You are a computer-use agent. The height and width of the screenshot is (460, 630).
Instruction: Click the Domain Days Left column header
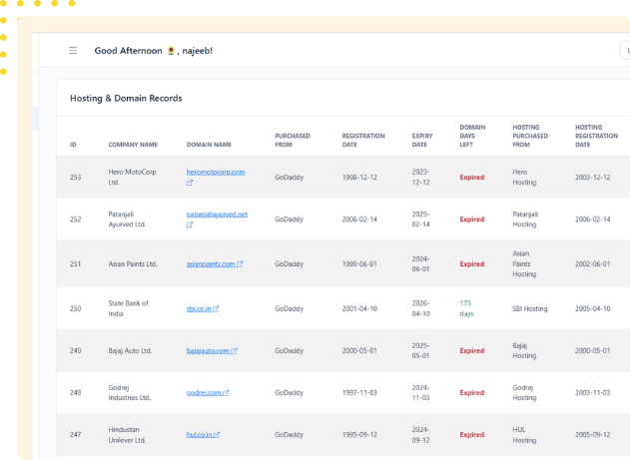[x=472, y=136]
